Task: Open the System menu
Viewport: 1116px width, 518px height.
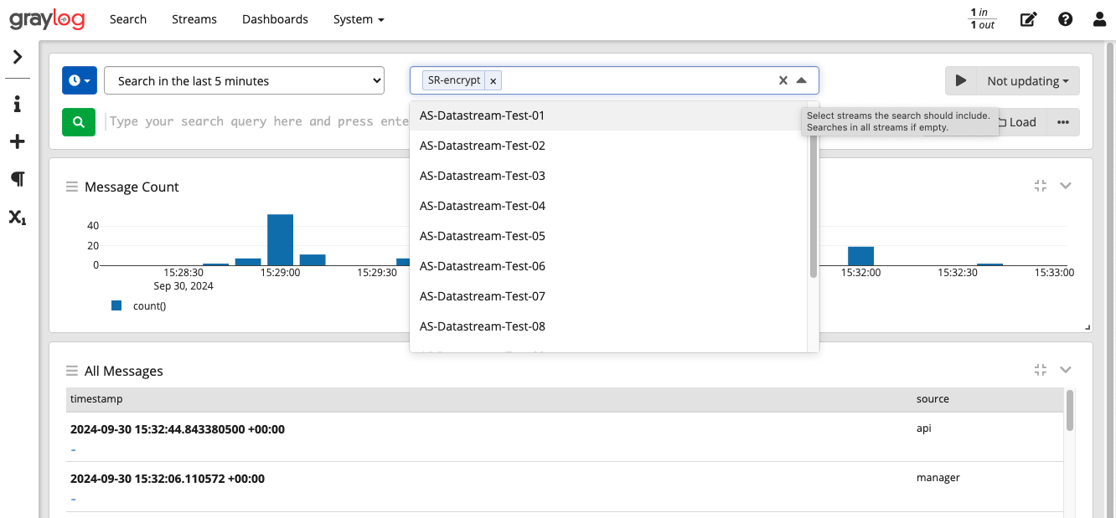Action: click(x=359, y=19)
